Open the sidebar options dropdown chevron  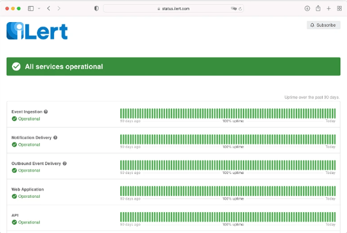[x=39, y=8]
